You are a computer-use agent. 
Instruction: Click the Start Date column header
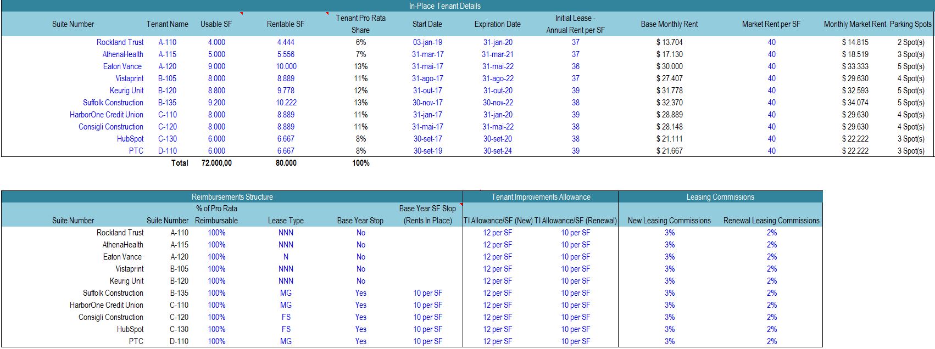[427, 24]
